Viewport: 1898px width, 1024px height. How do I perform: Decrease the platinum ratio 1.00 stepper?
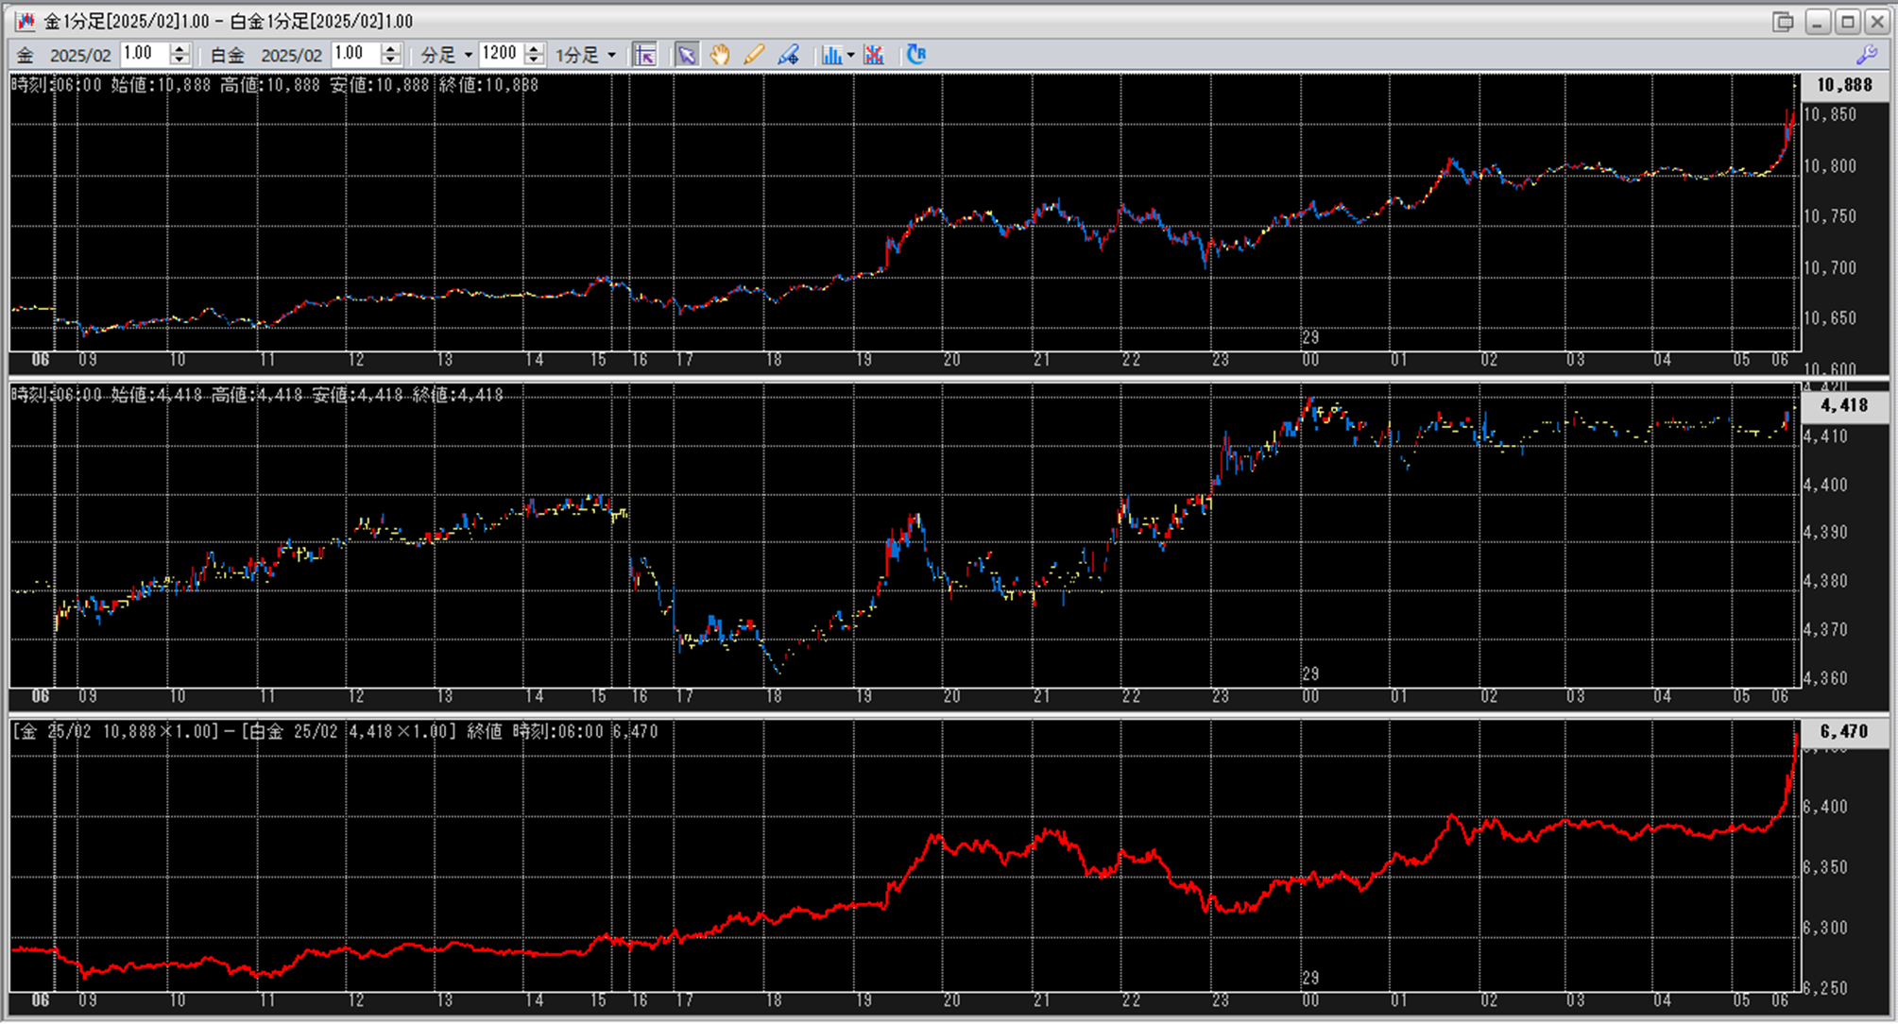click(x=390, y=60)
